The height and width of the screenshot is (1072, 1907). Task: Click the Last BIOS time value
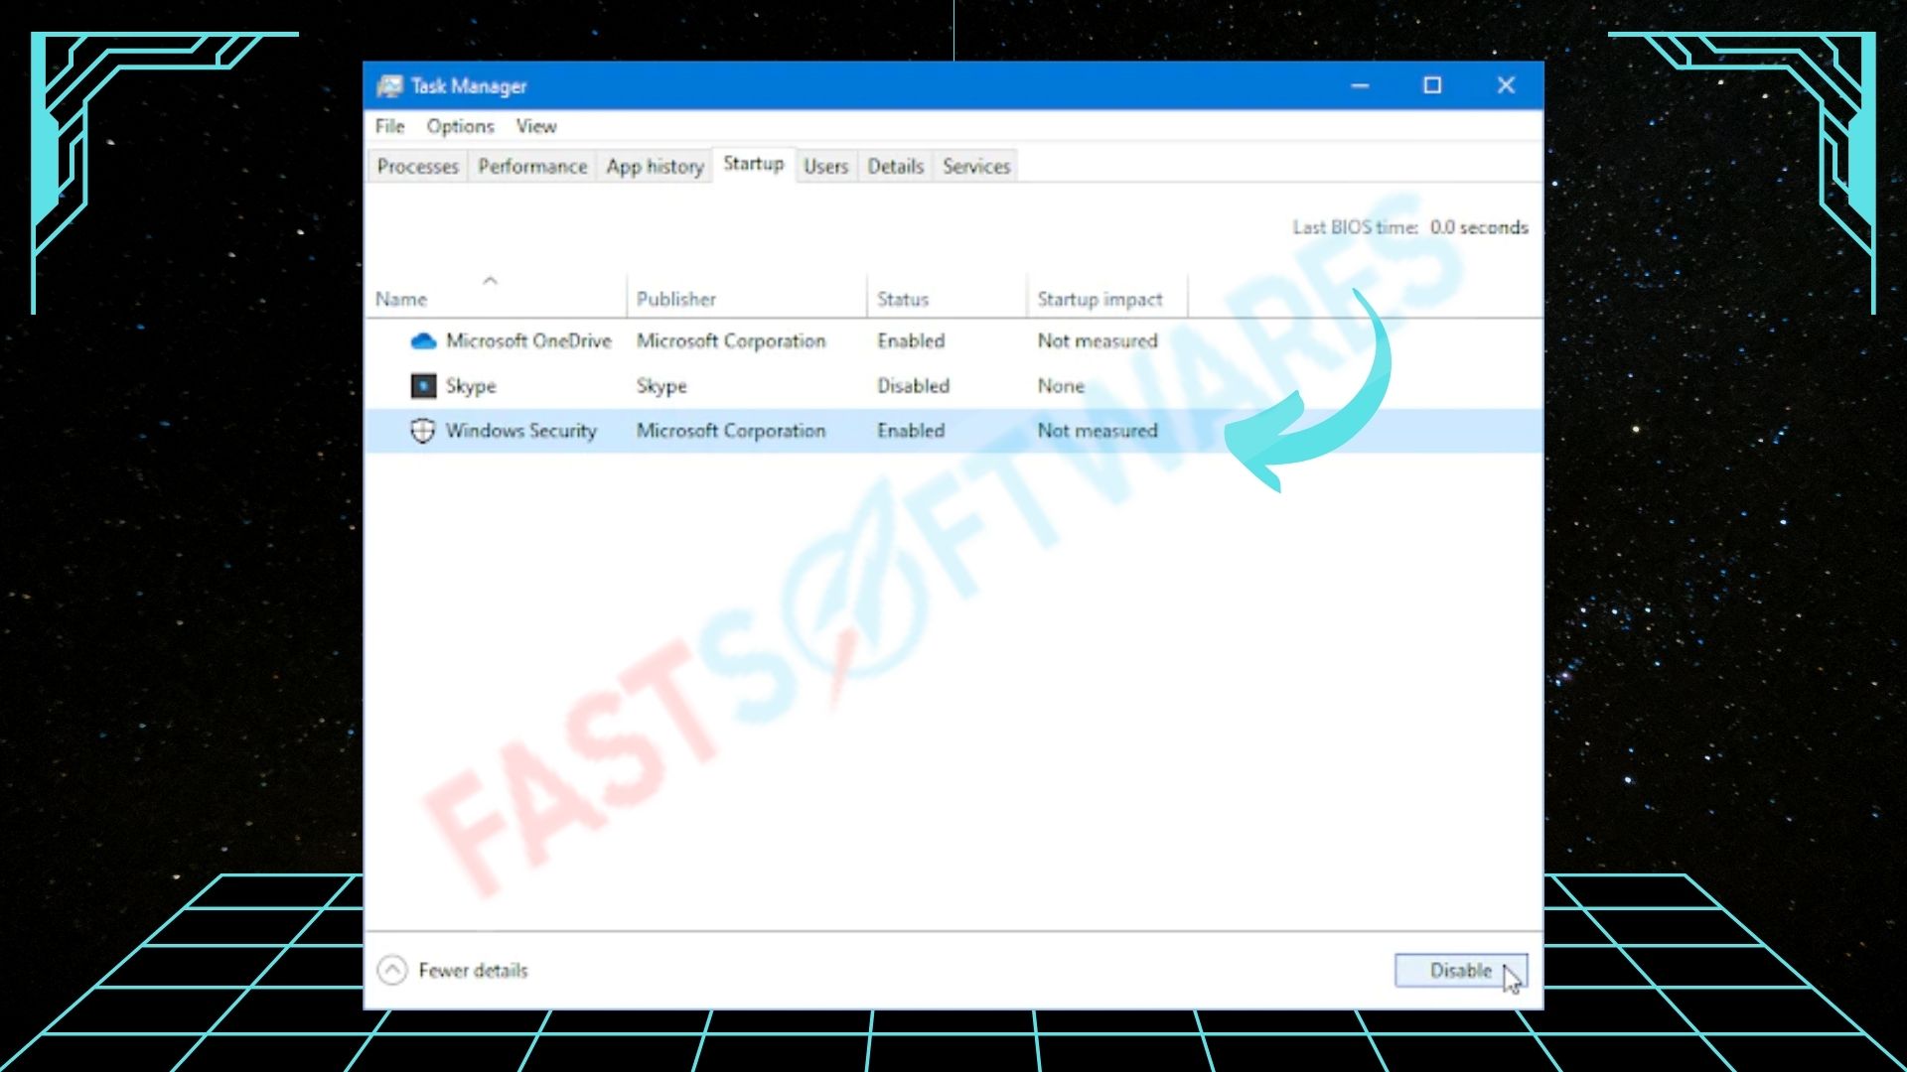[1479, 227]
